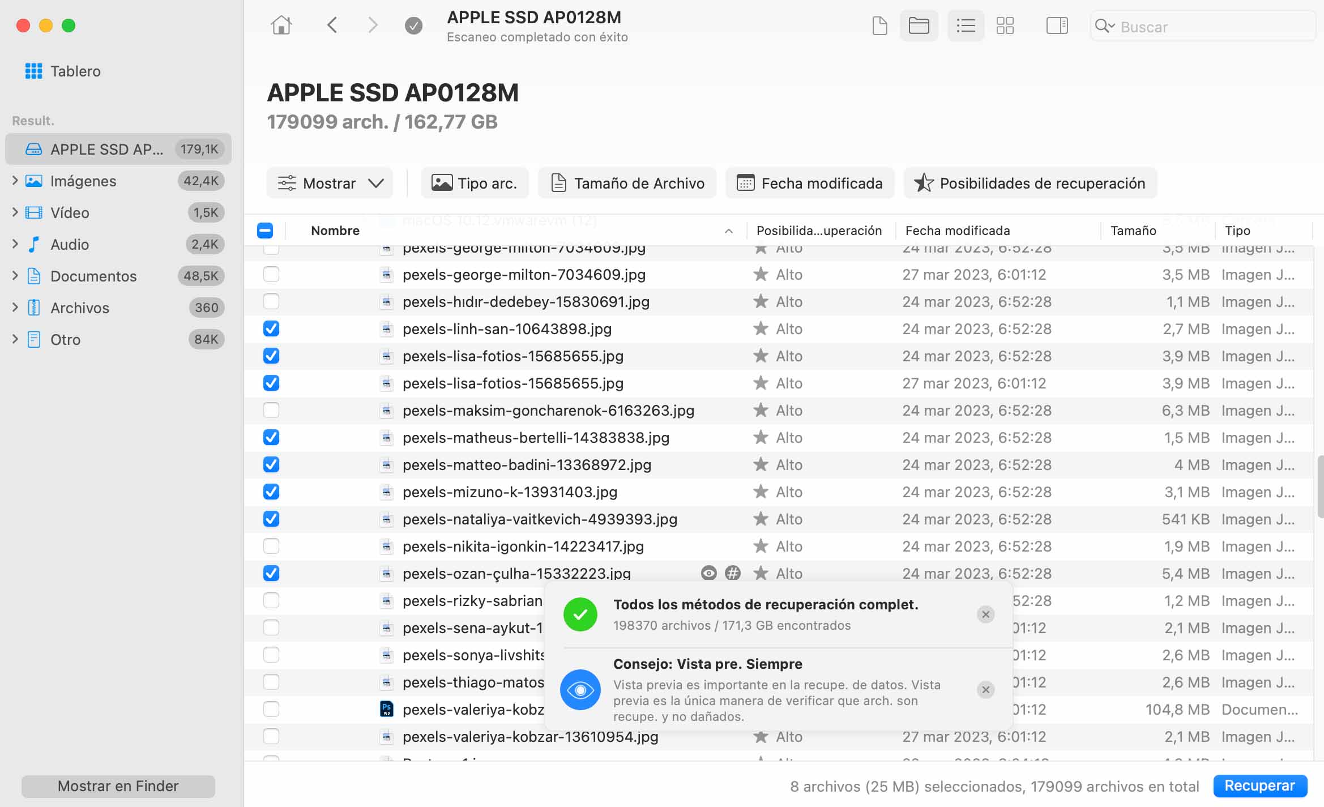Click the Buscar search field

(1203, 26)
